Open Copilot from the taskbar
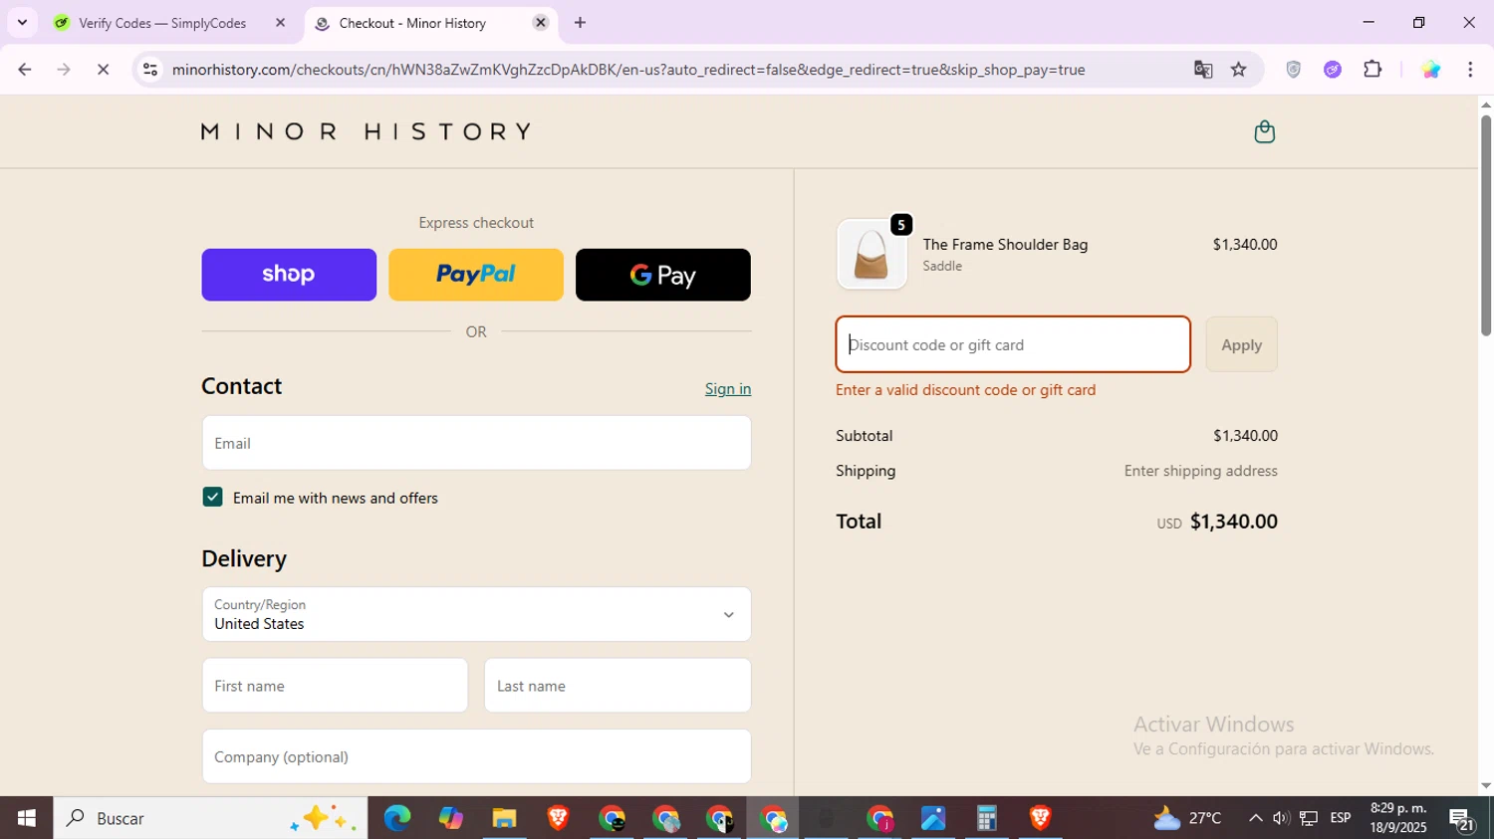The width and height of the screenshot is (1494, 839). 450,818
